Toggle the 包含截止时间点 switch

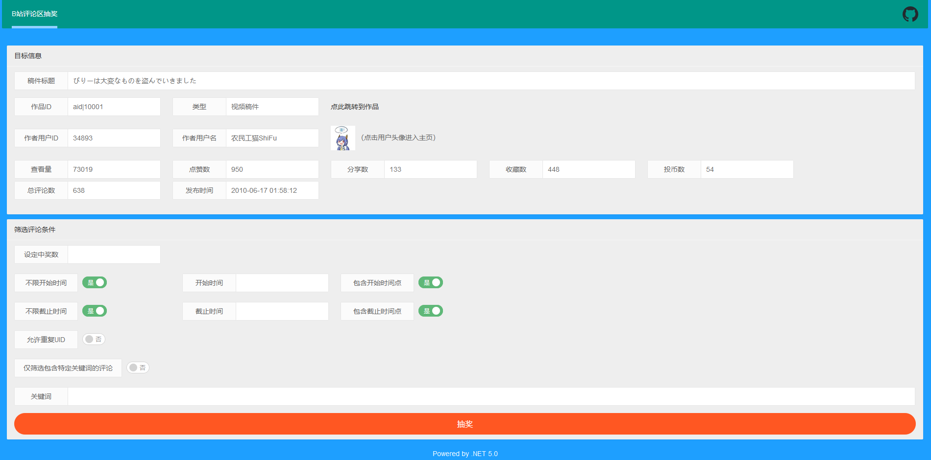pos(431,311)
